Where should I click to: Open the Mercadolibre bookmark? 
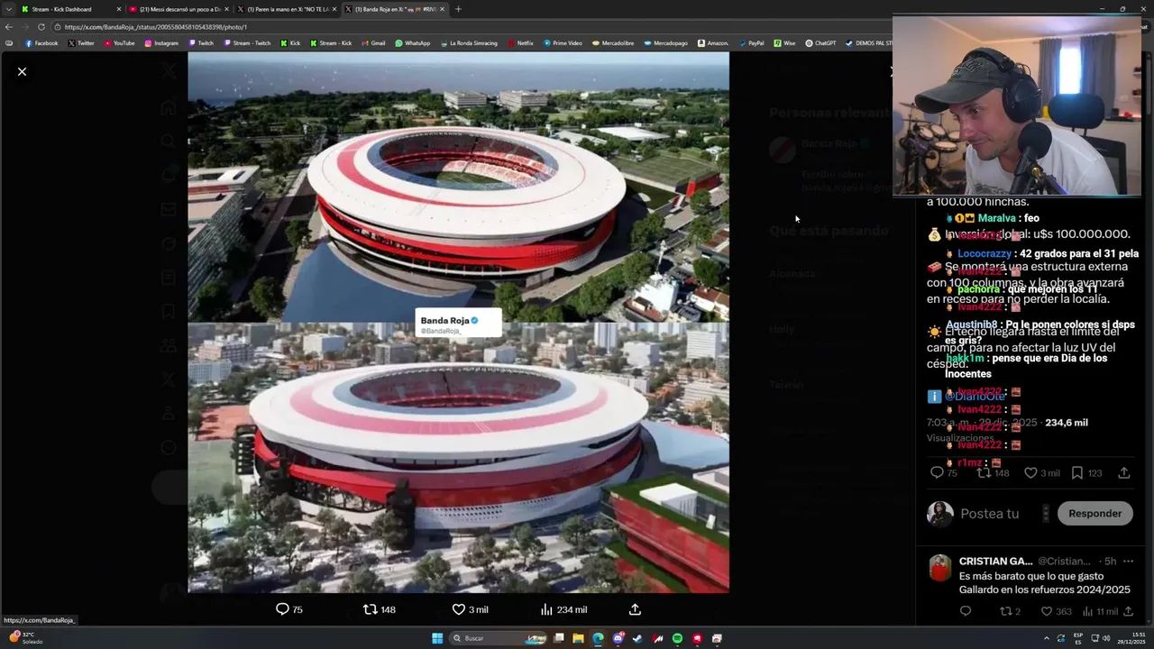click(x=613, y=43)
